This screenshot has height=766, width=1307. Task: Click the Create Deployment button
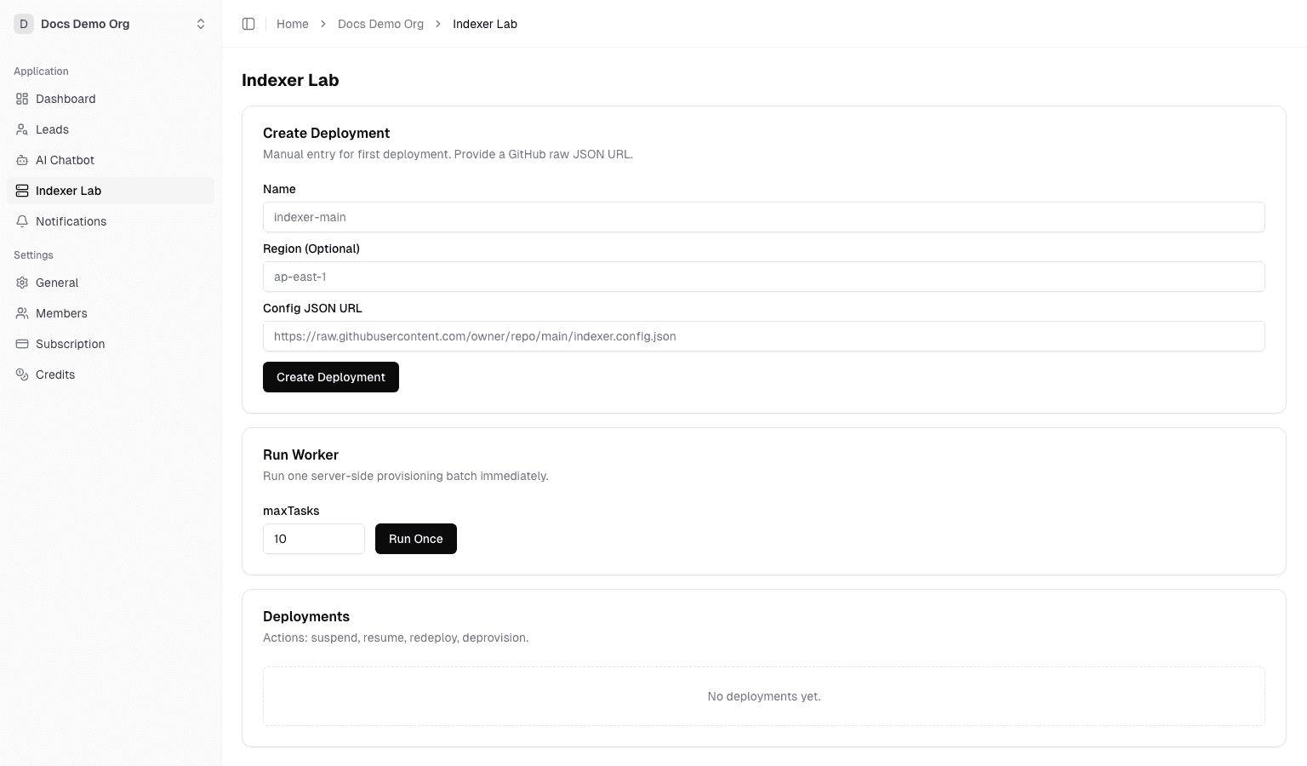(331, 377)
